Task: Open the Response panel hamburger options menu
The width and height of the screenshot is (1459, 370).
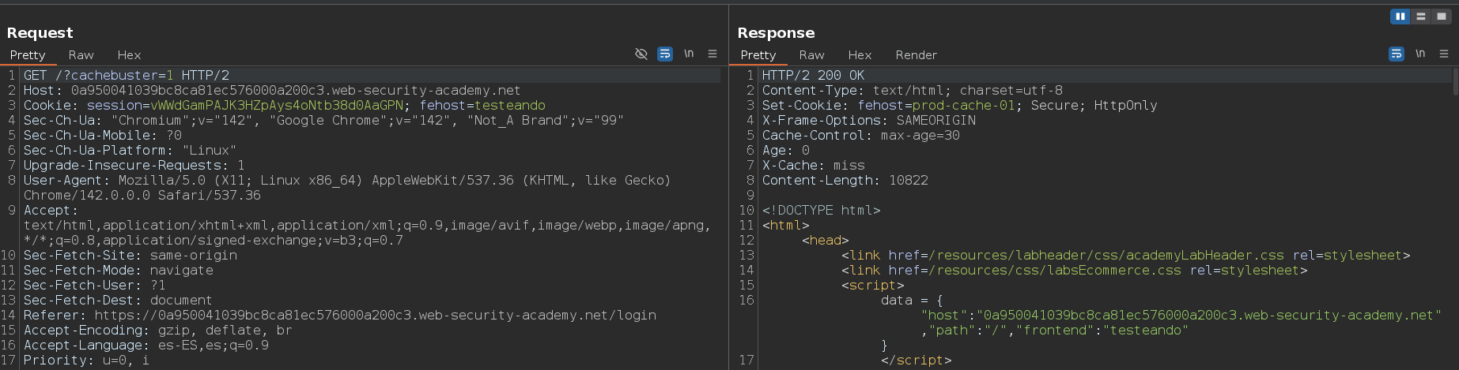Action: tap(1444, 54)
